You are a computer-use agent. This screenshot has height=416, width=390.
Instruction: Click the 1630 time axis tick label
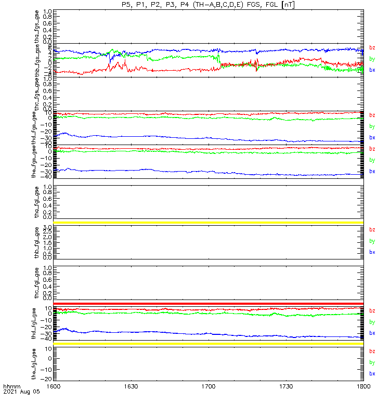pyautogui.click(x=131, y=386)
